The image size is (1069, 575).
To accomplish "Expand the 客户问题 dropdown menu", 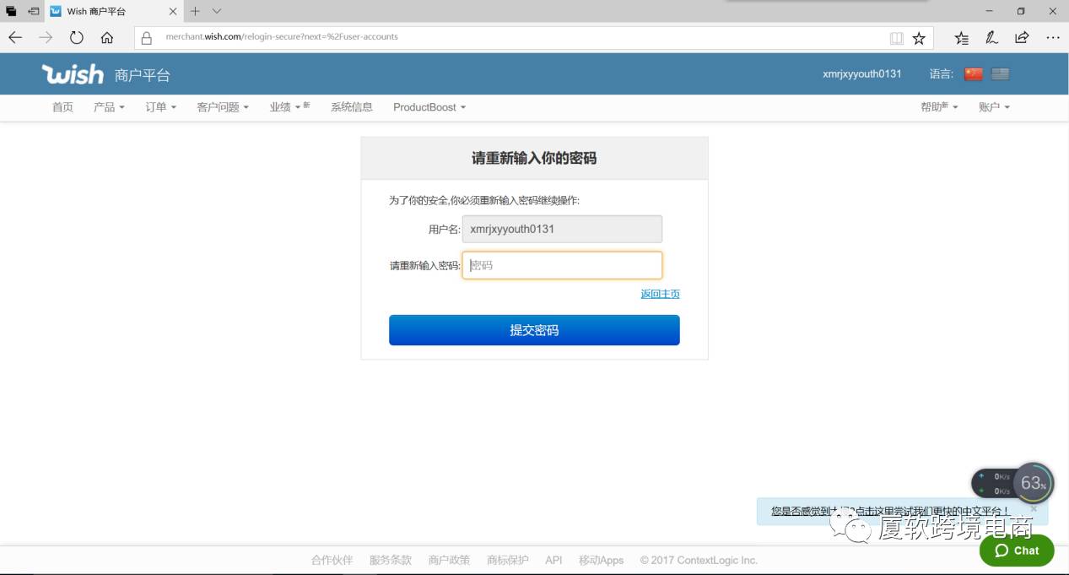I will pyautogui.click(x=223, y=107).
